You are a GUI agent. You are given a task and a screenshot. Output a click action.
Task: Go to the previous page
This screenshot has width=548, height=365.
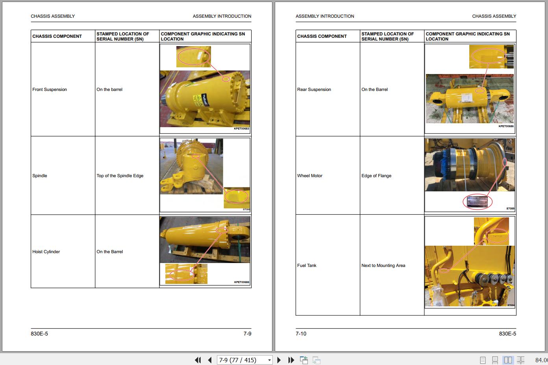210,360
